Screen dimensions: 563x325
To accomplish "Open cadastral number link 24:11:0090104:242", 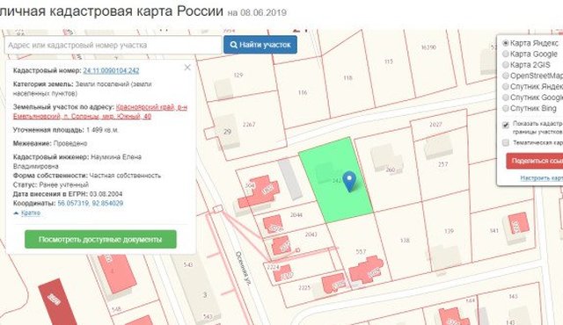I will (x=111, y=70).
